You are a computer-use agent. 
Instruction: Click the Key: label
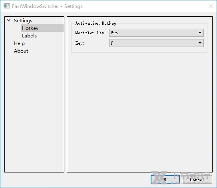80,43
